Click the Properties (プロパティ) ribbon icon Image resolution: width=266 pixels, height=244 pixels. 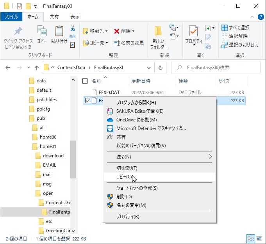coord(194,35)
